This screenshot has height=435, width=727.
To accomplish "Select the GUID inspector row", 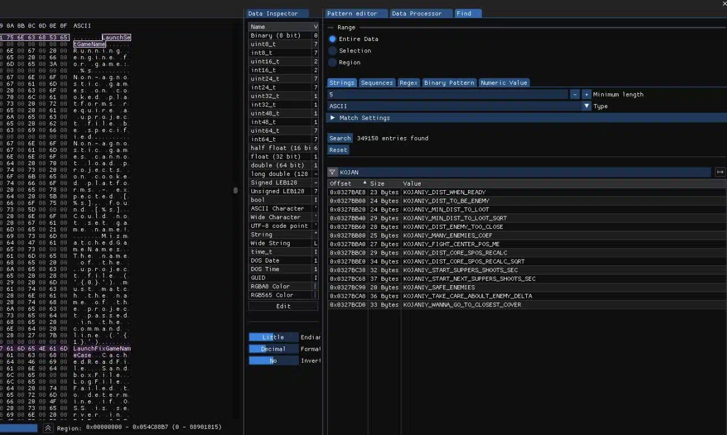I will pyautogui.click(x=283, y=278).
